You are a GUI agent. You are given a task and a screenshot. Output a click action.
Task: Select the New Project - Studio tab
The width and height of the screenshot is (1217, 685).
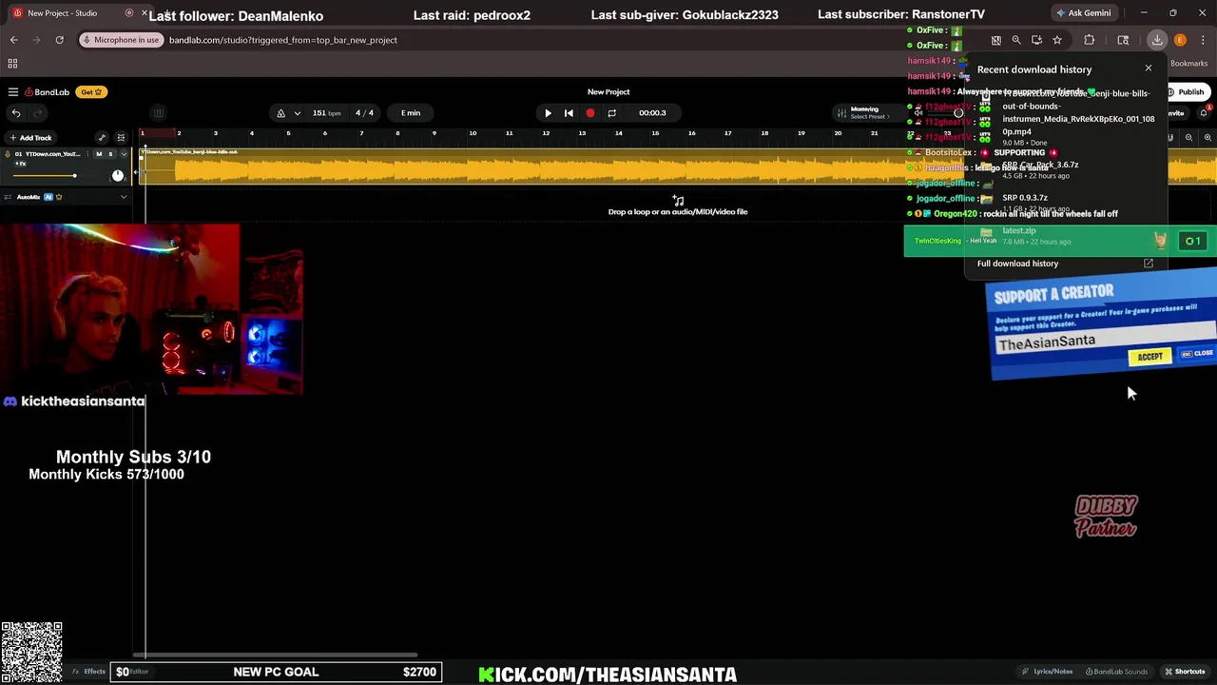62,13
